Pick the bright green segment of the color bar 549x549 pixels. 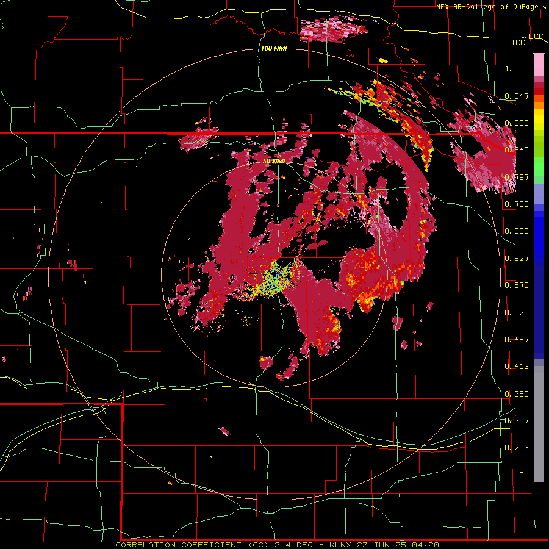click(x=539, y=168)
